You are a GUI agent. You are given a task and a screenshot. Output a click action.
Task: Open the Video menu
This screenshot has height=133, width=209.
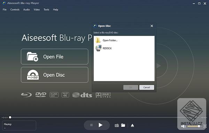pyautogui.click(x=37, y=10)
